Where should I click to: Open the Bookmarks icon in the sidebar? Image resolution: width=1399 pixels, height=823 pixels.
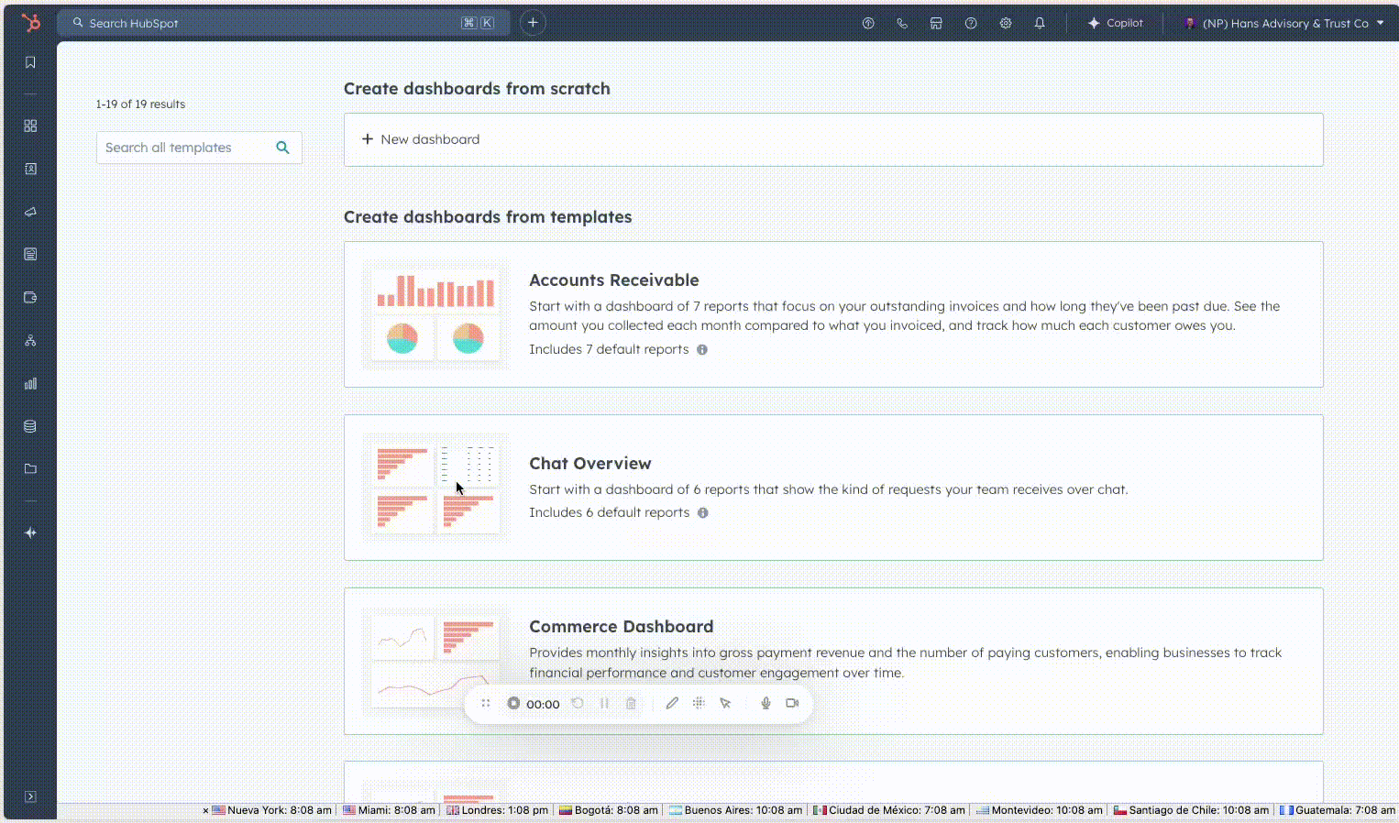[30, 62]
